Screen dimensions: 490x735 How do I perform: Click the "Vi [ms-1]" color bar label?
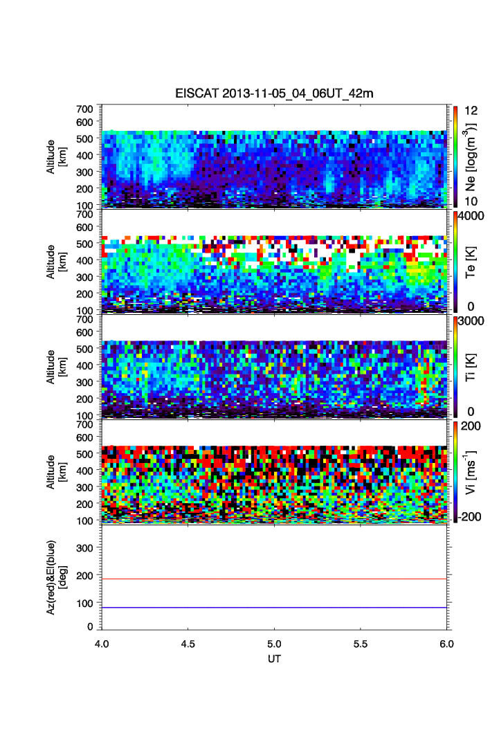point(470,473)
